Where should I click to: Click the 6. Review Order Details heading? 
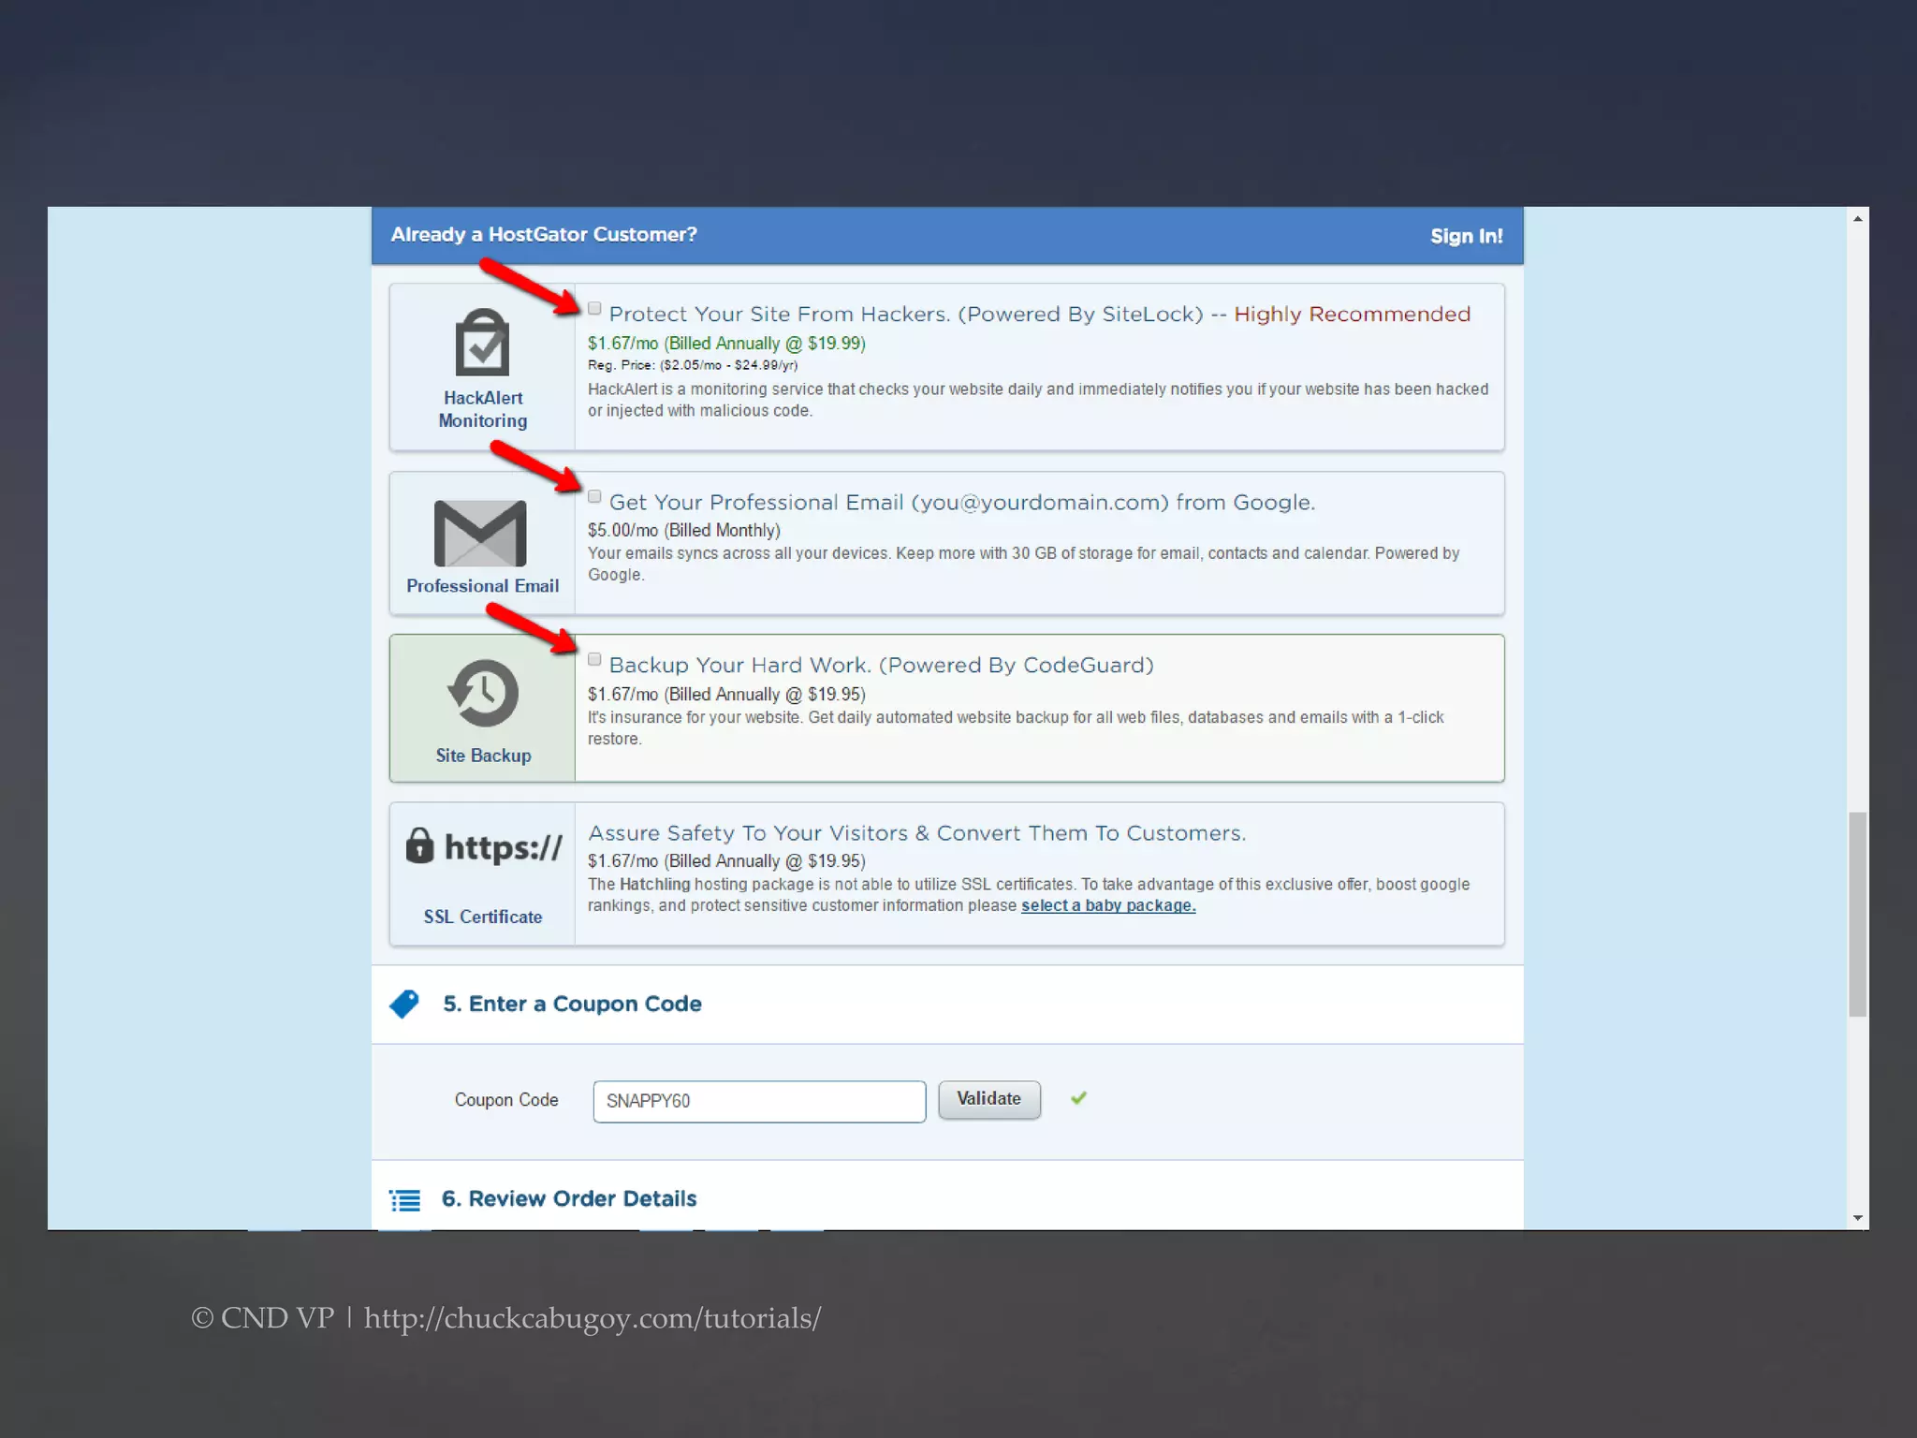click(569, 1199)
